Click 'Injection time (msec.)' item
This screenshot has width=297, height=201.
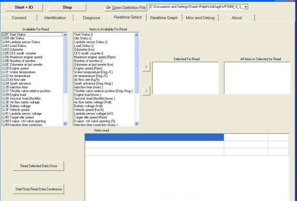104,87
